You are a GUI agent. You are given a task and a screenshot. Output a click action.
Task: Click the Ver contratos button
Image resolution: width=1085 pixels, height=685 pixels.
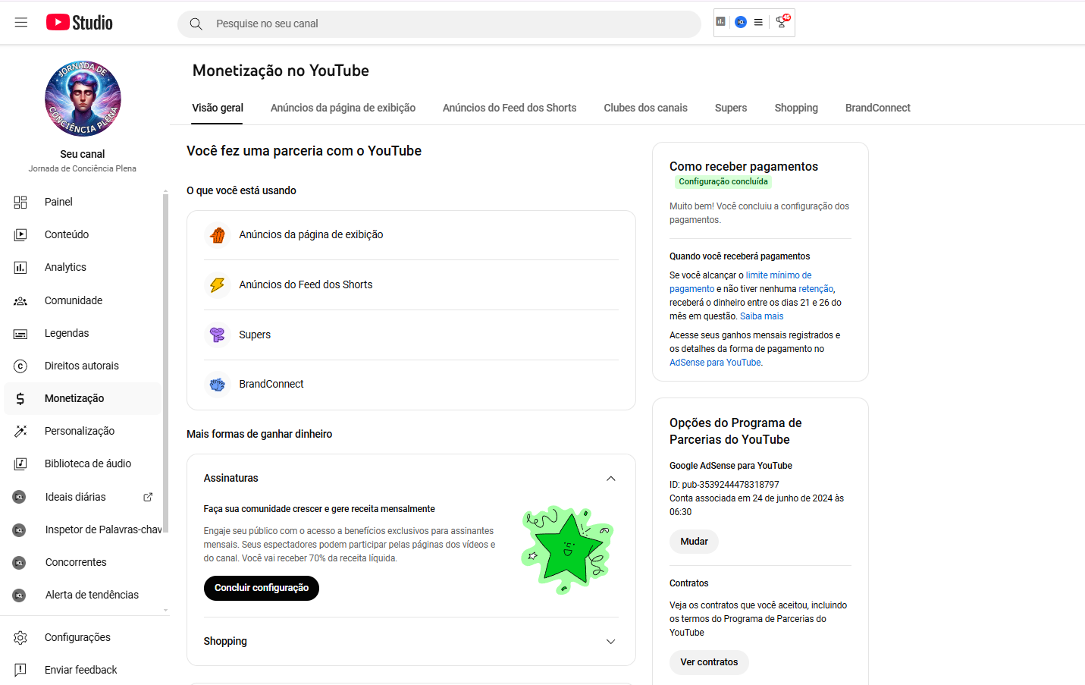pyautogui.click(x=709, y=662)
